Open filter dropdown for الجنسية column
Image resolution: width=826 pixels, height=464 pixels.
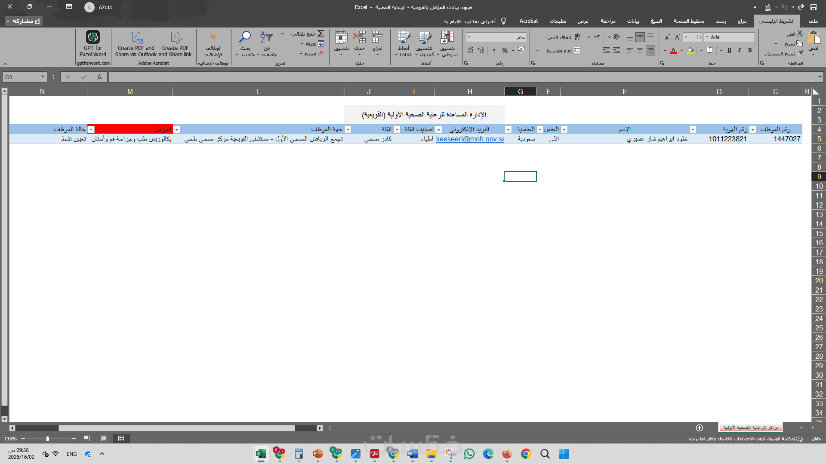[x=508, y=129]
